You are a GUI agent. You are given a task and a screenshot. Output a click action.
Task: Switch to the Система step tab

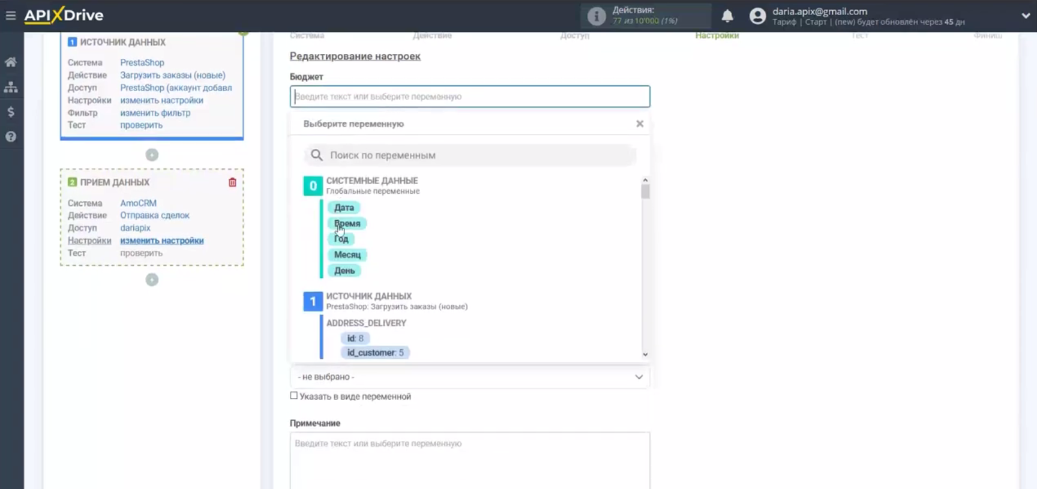(x=307, y=36)
